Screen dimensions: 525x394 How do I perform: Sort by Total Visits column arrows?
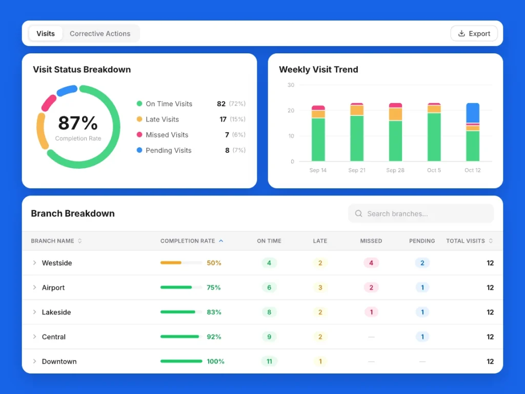click(x=491, y=241)
